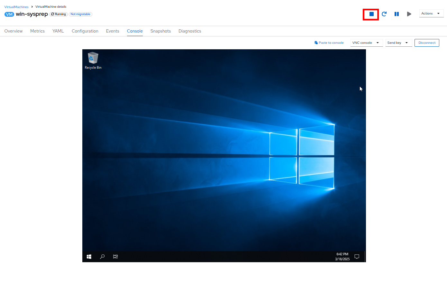Restart the VM using the restart icon
The image size is (447, 287).
(x=384, y=14)
